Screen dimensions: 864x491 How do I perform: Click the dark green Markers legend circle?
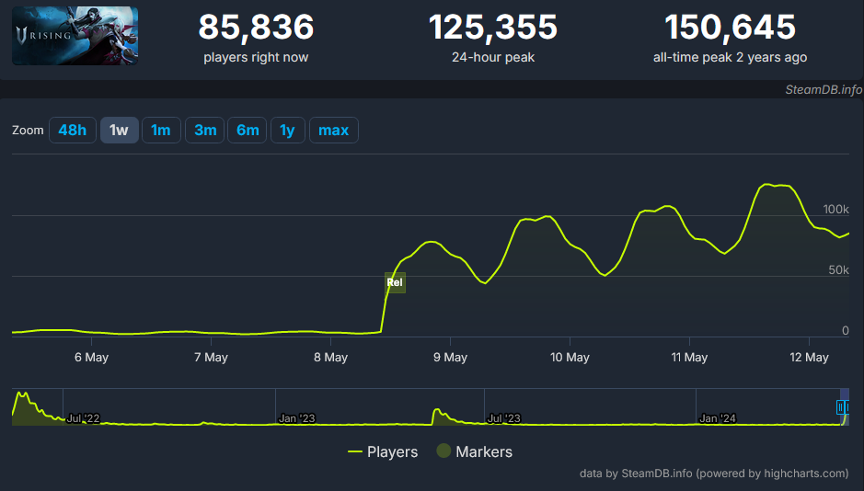coord(444,451)
